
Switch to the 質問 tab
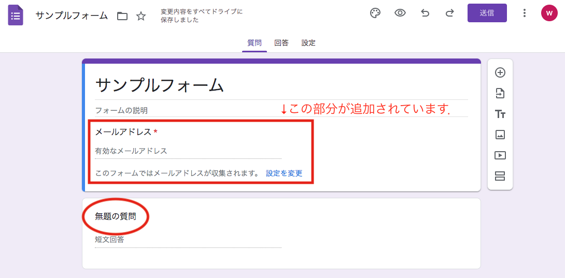pos(255,43)
